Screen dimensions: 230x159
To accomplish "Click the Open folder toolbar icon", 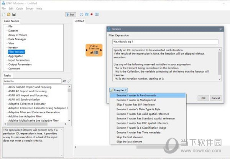I will point(9,14).
